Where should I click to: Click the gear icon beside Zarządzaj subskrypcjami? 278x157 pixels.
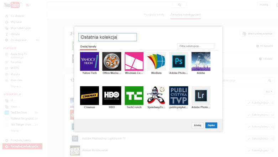(6, 147)
